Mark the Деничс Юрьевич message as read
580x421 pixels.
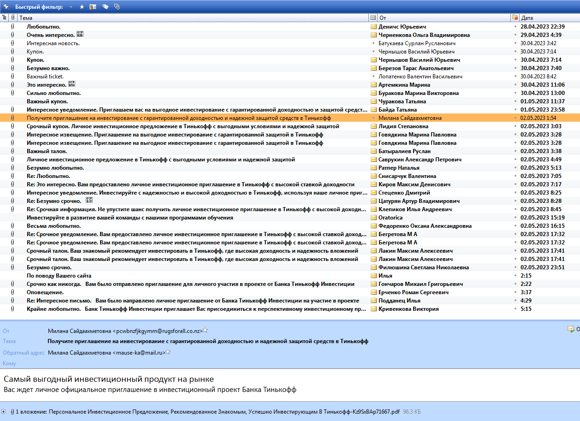(373, 27)
